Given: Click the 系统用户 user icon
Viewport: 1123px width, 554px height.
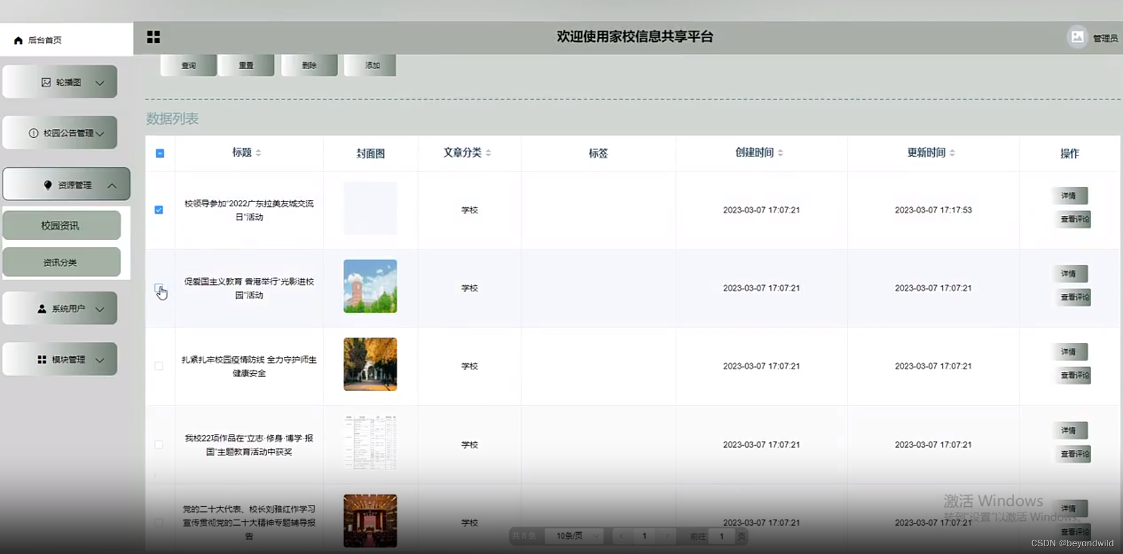Looking at the screenshot, I should coord(41,308).
